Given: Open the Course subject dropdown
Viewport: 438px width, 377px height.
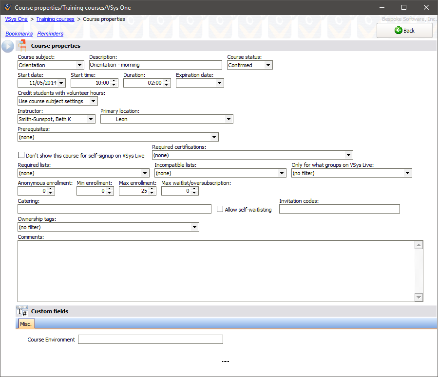Looking at the screenshot, I should coord(80,65).
